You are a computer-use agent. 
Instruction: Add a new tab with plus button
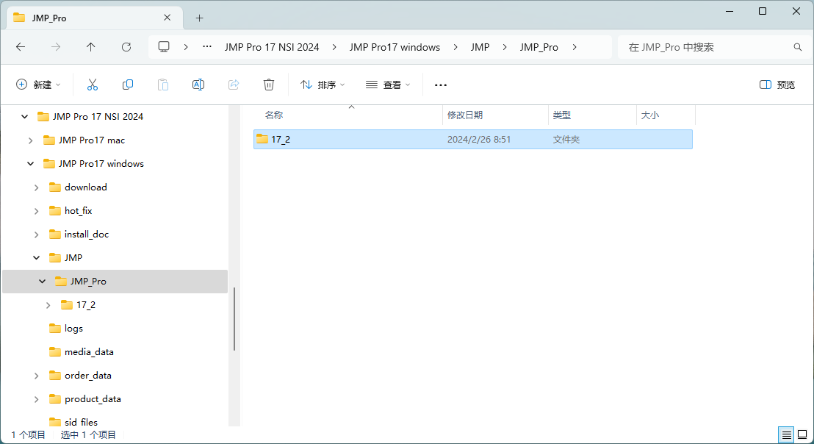[199, 18]
